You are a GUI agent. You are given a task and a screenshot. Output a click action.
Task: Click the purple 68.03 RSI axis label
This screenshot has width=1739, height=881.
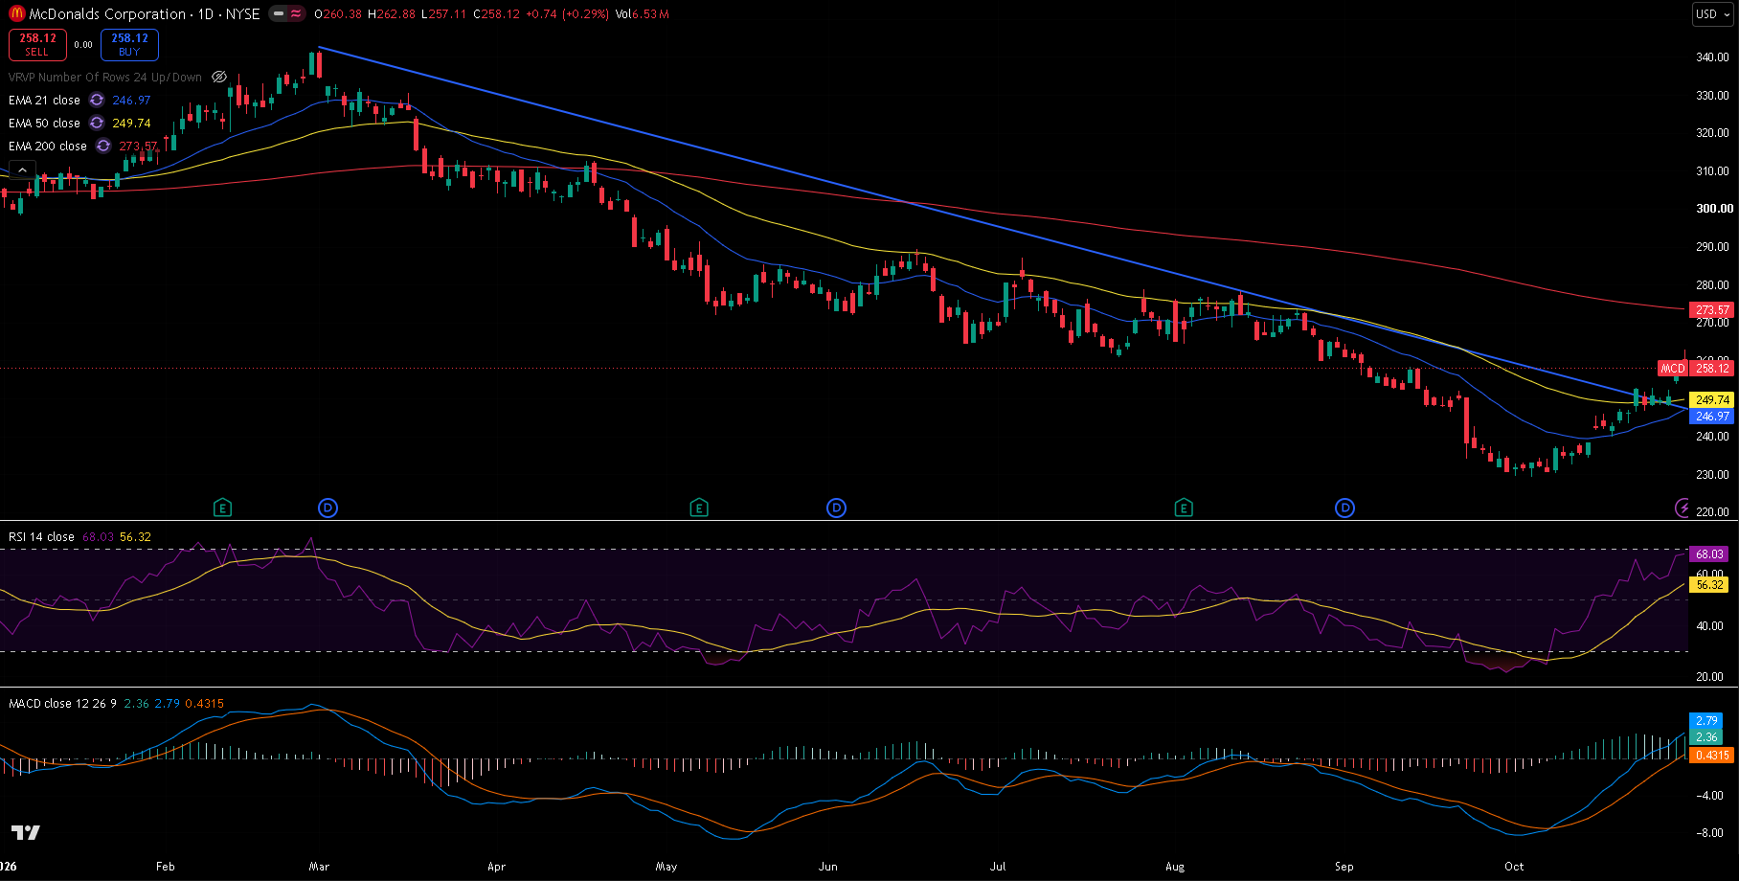[x=1709, y=554]
